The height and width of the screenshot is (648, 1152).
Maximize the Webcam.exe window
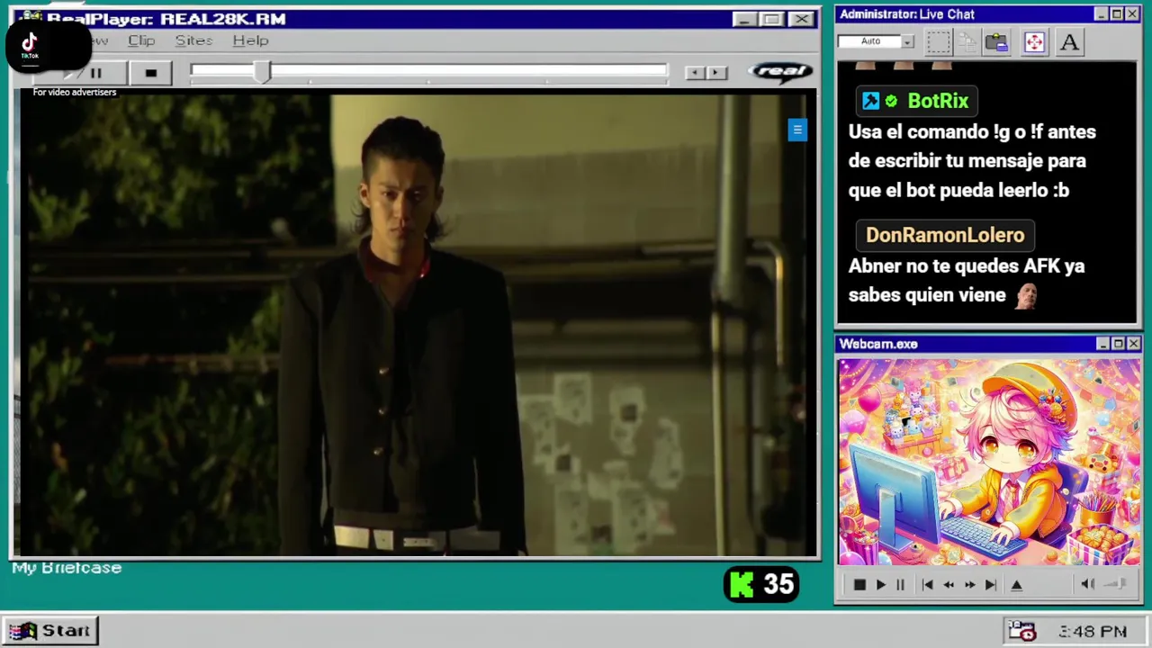point(1119,344)
